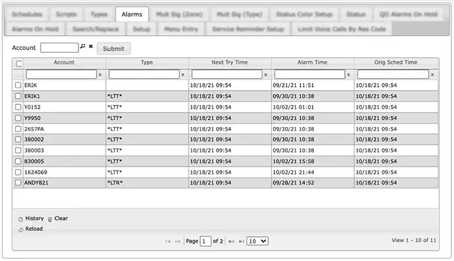Check the Y9950 row checkbox

18,118
